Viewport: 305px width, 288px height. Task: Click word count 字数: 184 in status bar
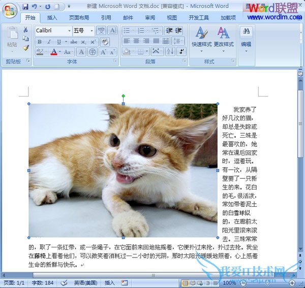pyautogui.click(x=43, y=283)
